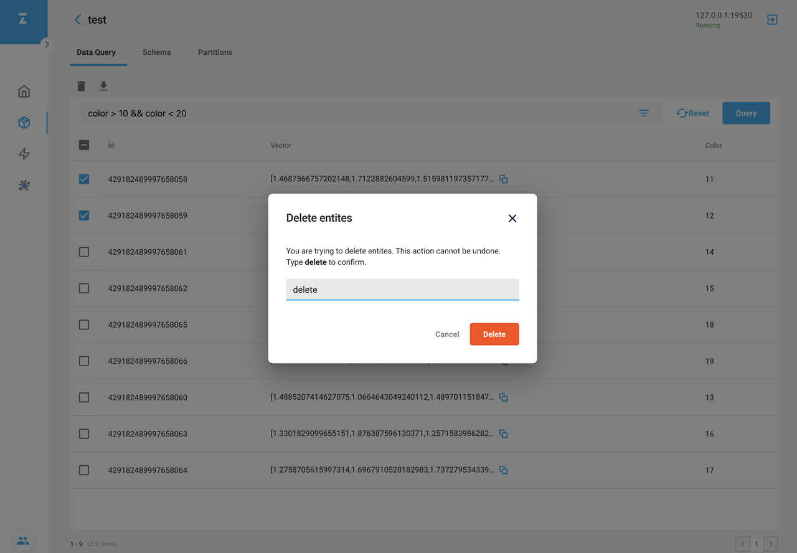The image size is (797, 553).
Task: Click the download icon in toolbar
Action: click(103, 86)
